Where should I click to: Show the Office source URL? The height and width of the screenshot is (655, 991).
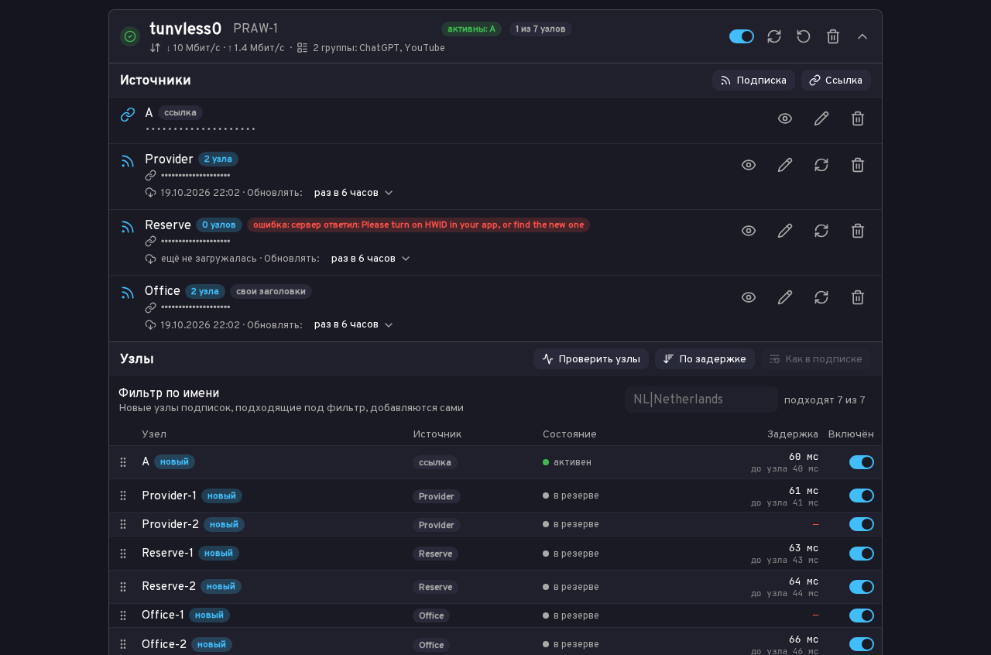[749, 297]
